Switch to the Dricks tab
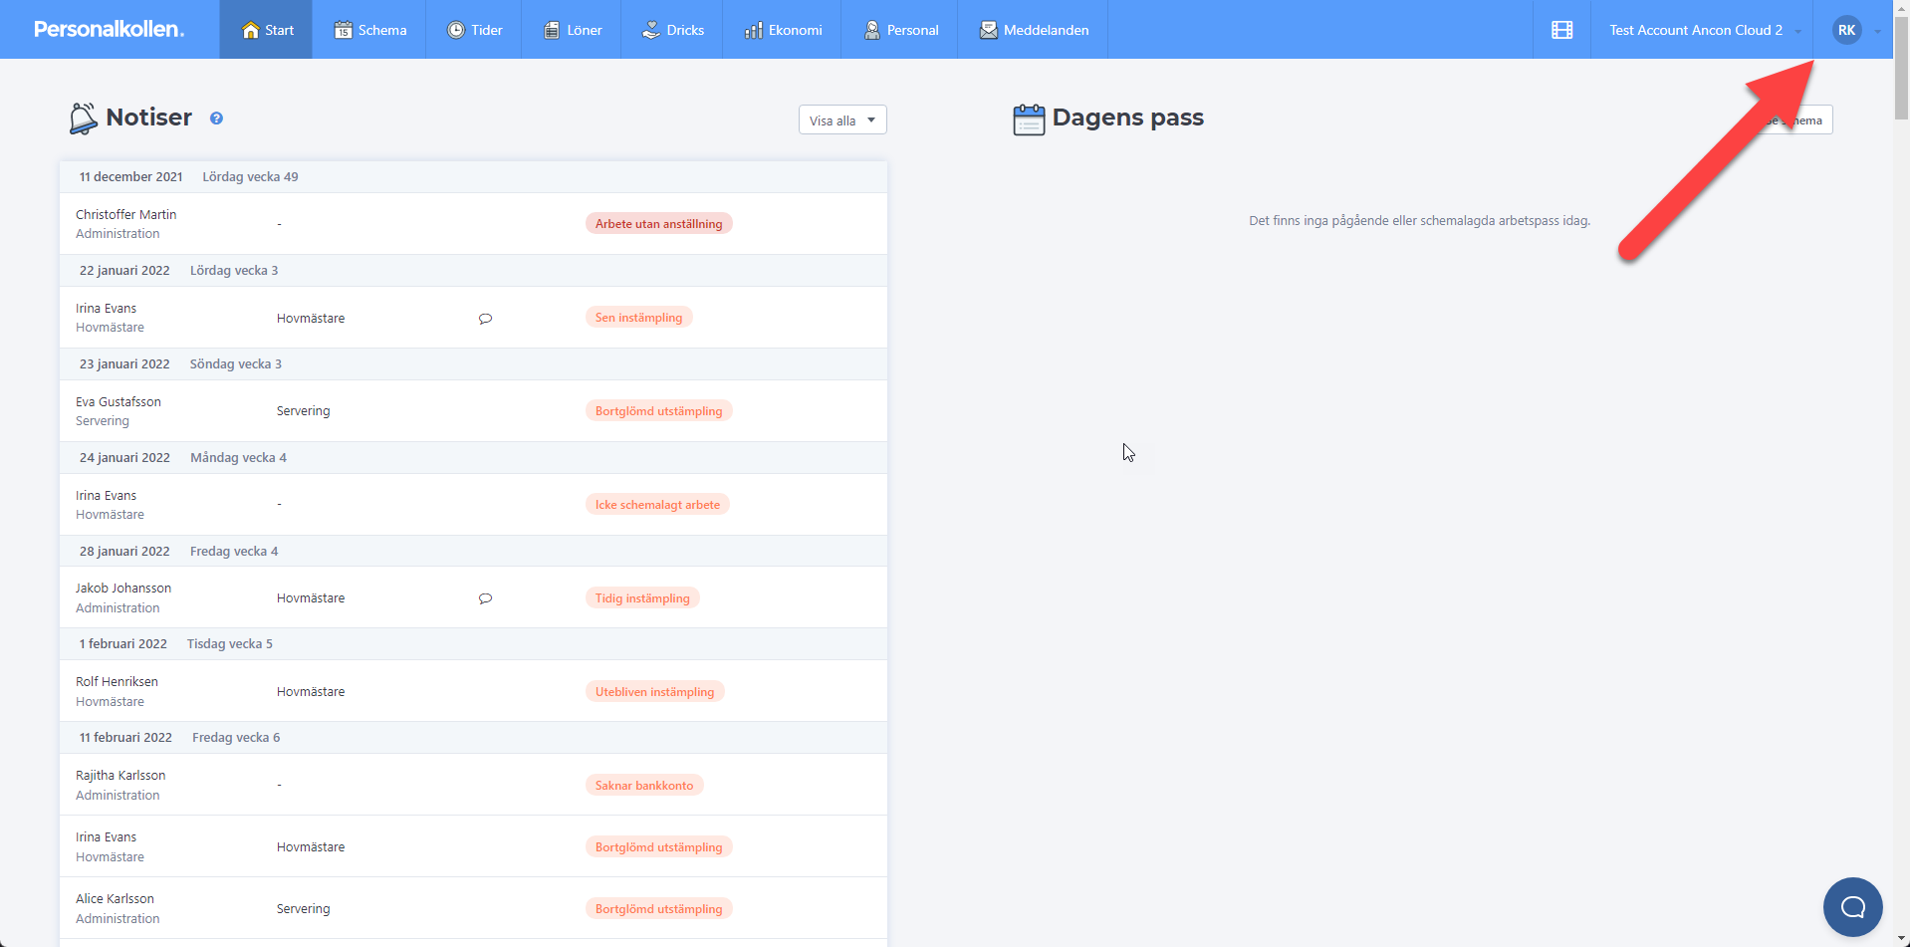The image size is (1910, 947). (x=672, y=30)
